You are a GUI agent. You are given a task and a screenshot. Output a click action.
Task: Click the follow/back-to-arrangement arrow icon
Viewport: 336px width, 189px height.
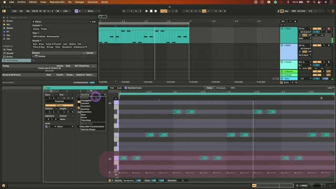tap(124, 11)
